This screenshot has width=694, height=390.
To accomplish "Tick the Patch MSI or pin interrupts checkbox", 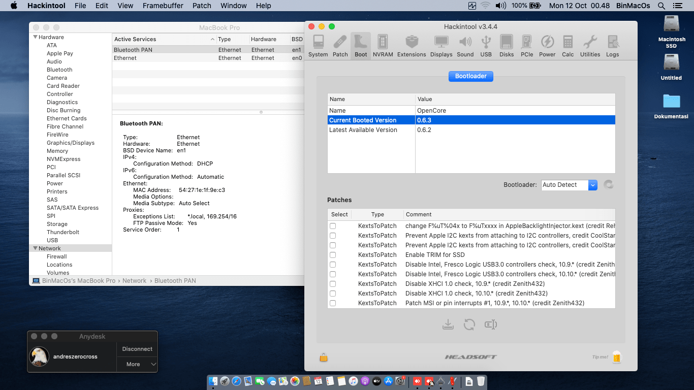I will pos(333,303).
